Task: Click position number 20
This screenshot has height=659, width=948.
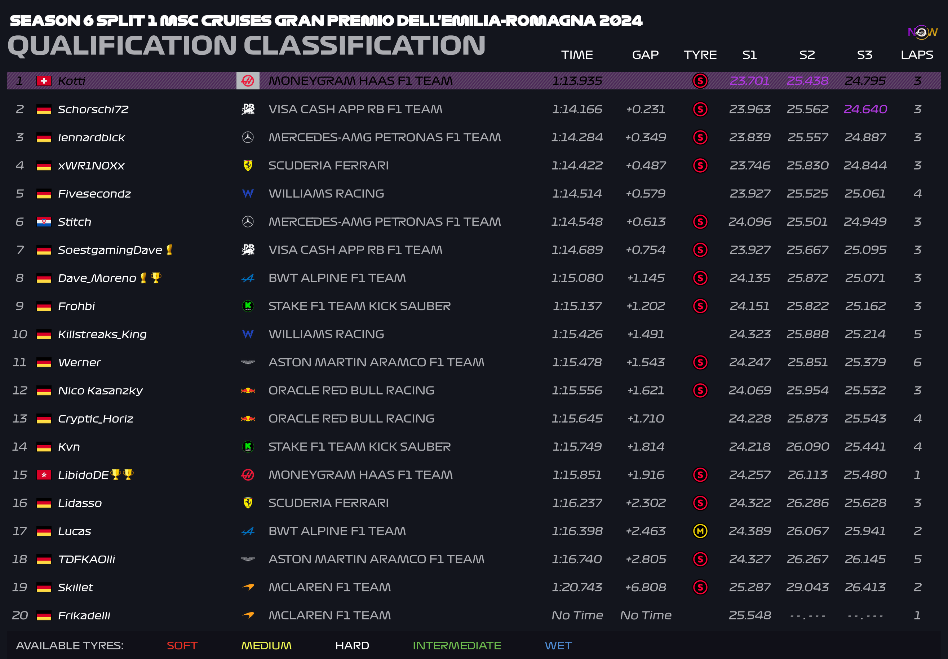Action: pos(20,615)
